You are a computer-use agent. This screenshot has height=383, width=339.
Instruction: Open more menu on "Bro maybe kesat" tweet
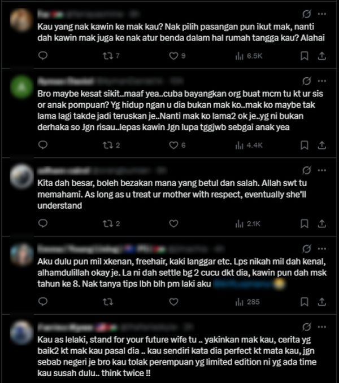[x=322, y=81]
